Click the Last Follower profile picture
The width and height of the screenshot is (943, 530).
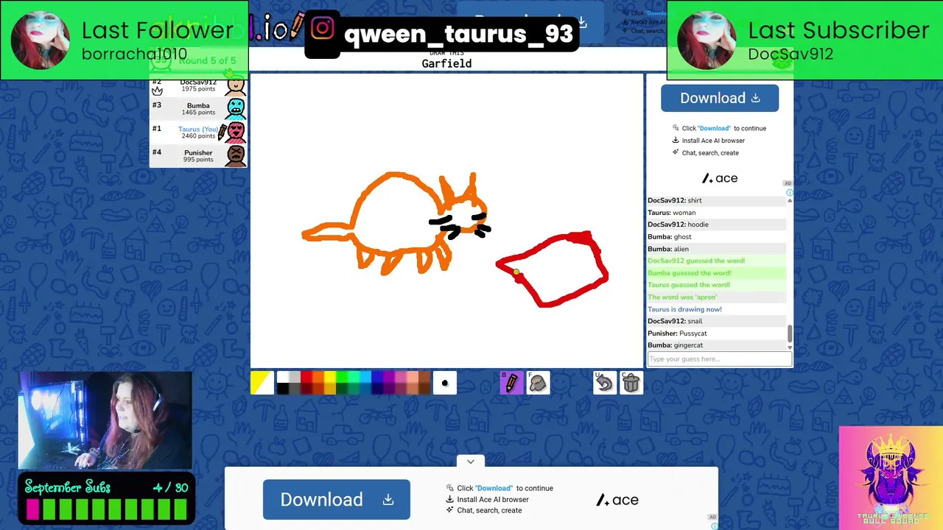pyautogui.click(x=41, y=40)
